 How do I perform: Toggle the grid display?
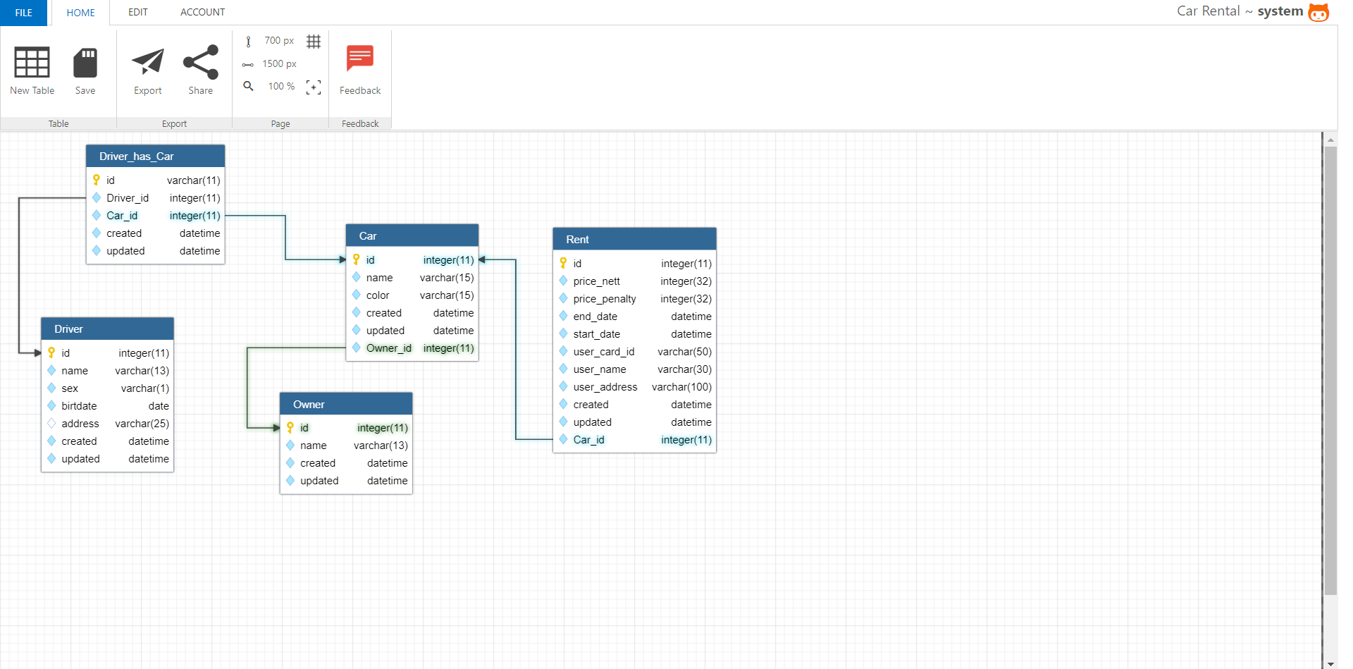coord(314,41)
